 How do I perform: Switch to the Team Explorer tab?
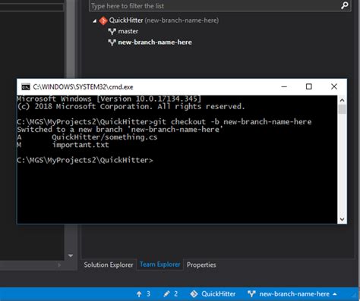click(x=159, y=265)
